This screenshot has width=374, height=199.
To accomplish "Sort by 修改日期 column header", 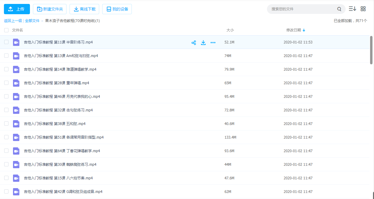I will (x=294, y=30).
